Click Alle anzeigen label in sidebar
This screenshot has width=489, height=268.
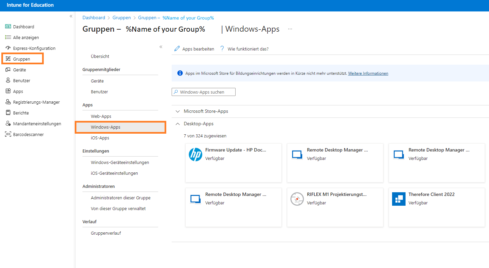[x=26, y=37]
